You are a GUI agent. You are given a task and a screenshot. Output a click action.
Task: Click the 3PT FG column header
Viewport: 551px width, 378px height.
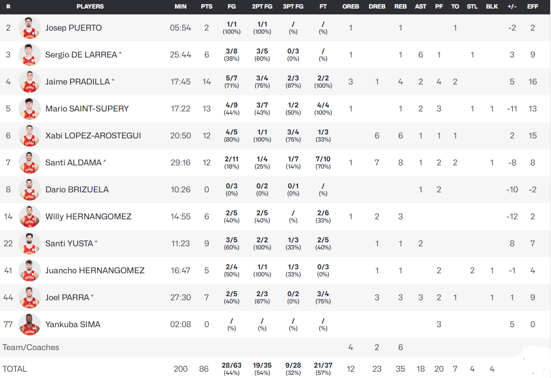click(293, 7)
